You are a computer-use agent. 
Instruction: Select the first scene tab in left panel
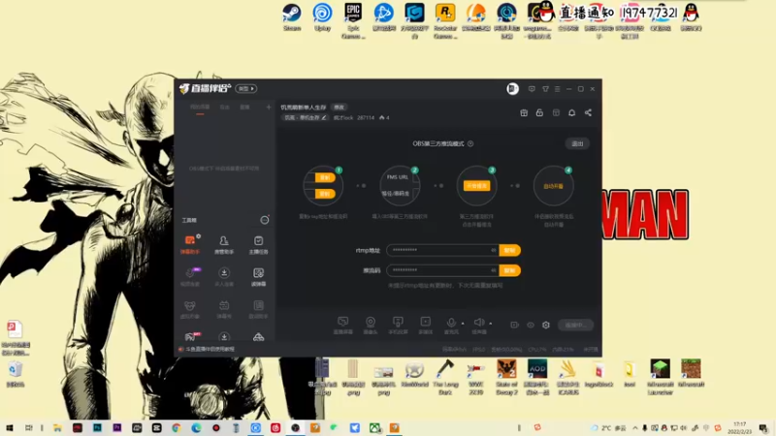coord(200,108)
